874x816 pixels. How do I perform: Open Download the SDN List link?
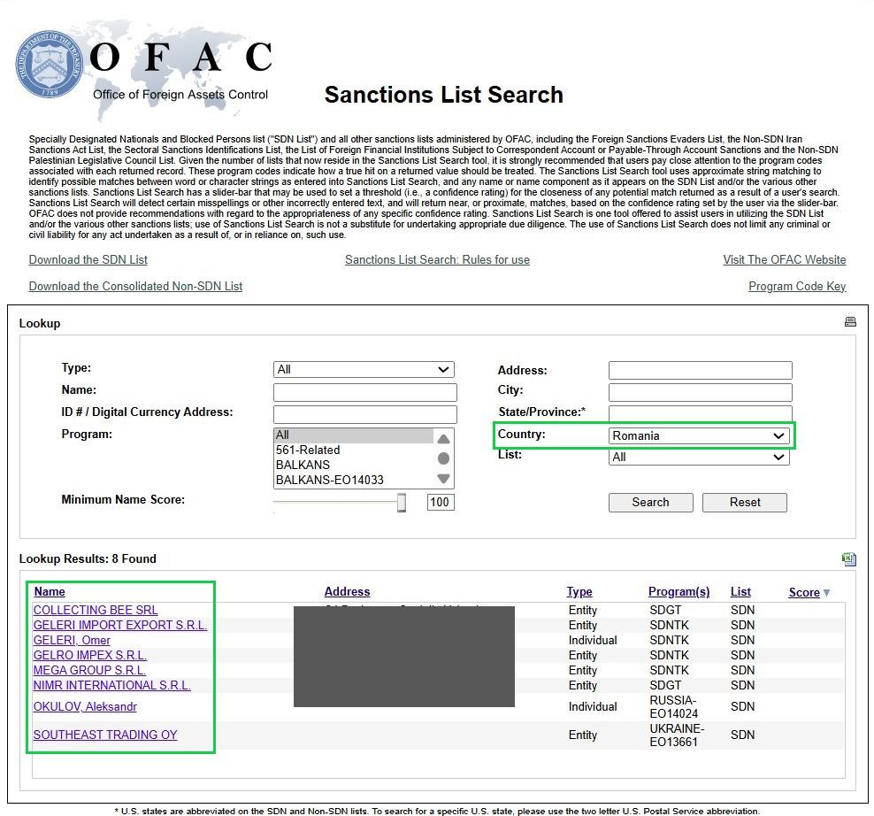point(88,260)
